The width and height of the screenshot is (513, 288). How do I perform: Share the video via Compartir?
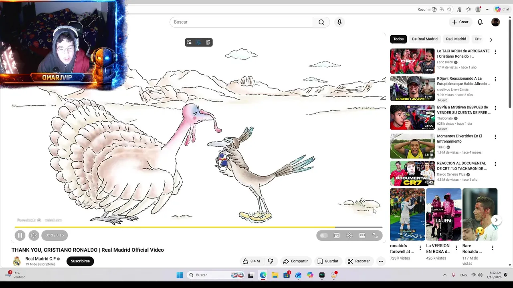(x=295, y=261)
